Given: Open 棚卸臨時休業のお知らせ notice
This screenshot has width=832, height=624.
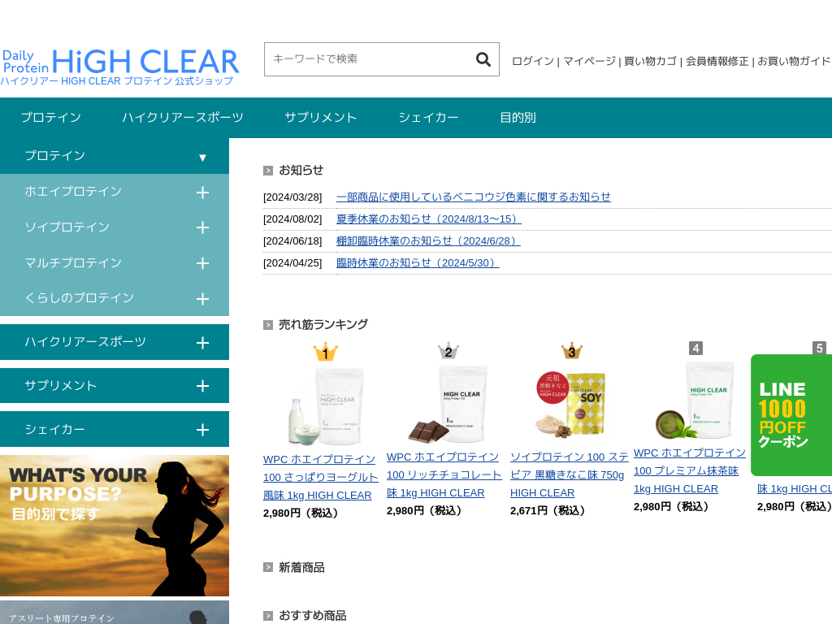Looking at the screenshot, I should 428,240.
